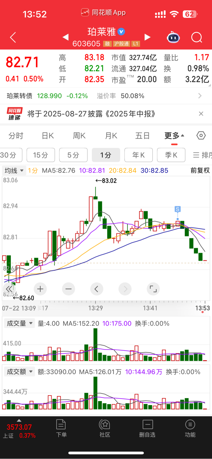Open chart settings hexagon icon

201,136
